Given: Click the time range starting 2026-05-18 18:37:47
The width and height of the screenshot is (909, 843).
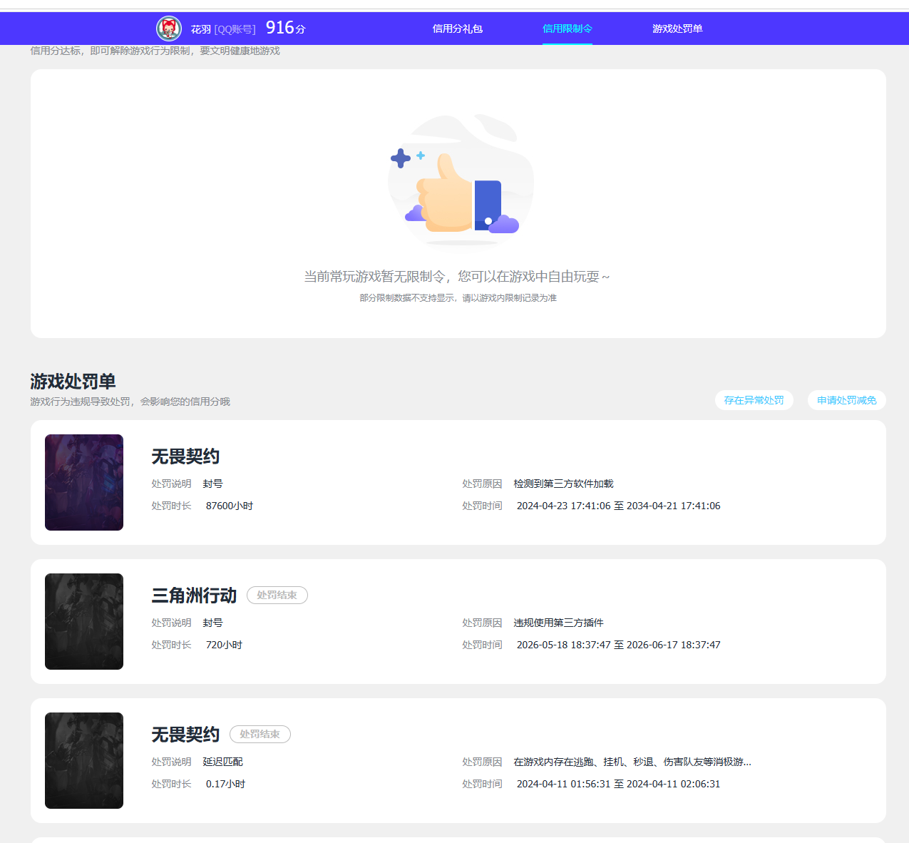Looking at the screenshot, I should tap(618, 645).
